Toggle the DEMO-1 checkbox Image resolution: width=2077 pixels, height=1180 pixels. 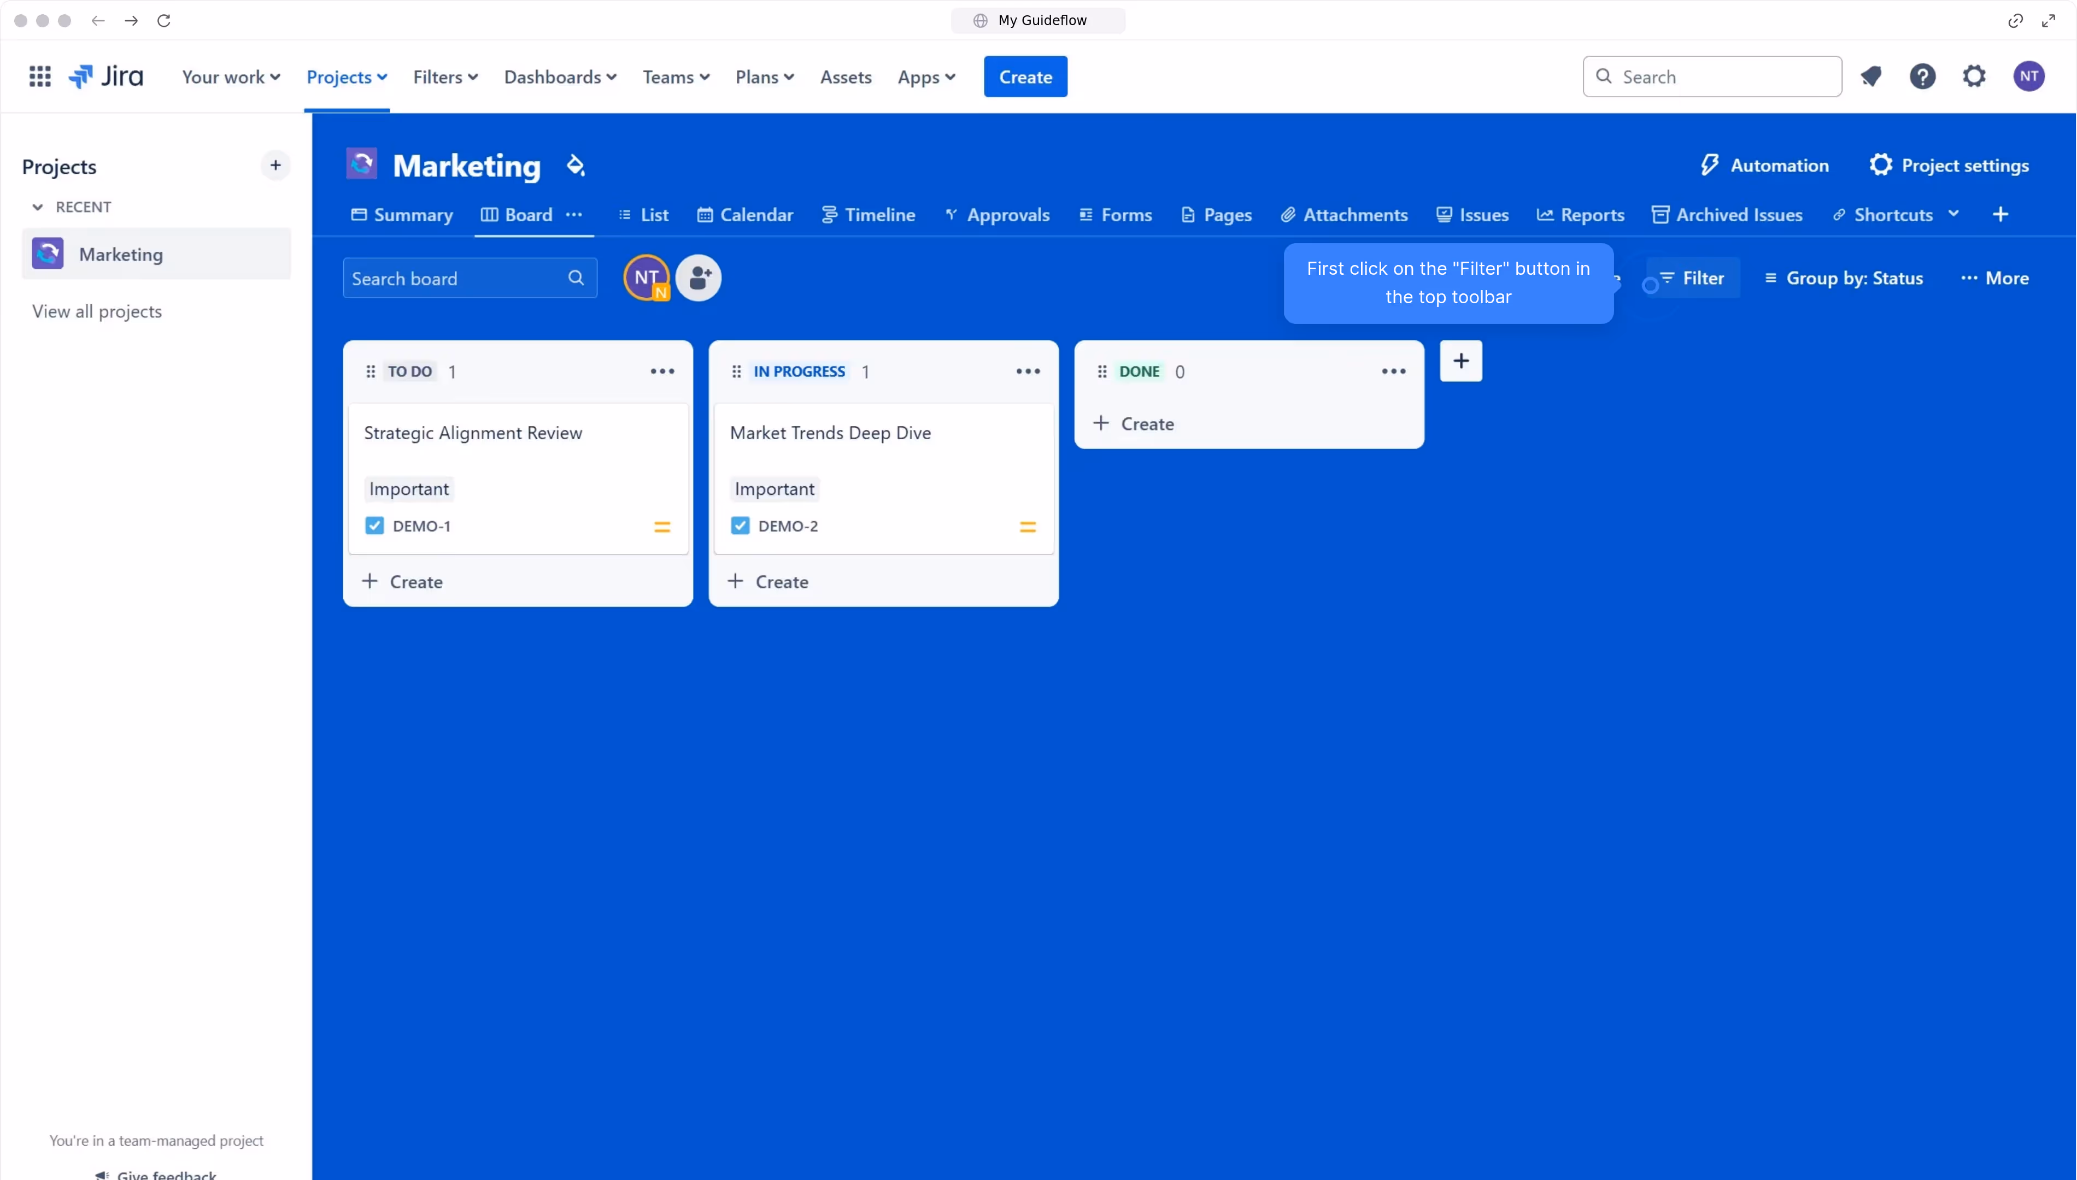click(374, 525)
